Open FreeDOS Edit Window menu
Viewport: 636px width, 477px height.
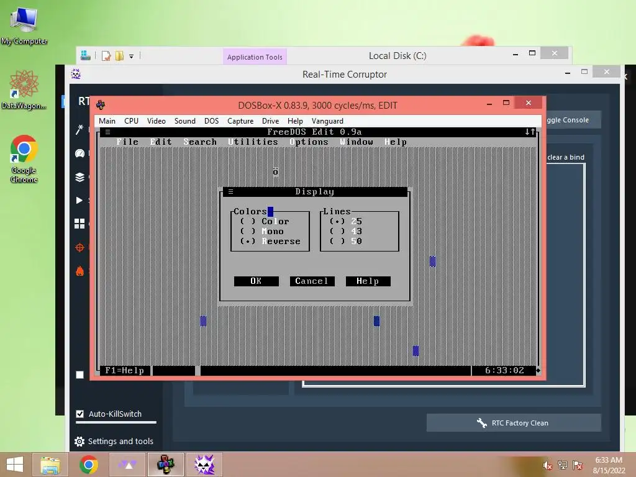[x=356, y=142]
